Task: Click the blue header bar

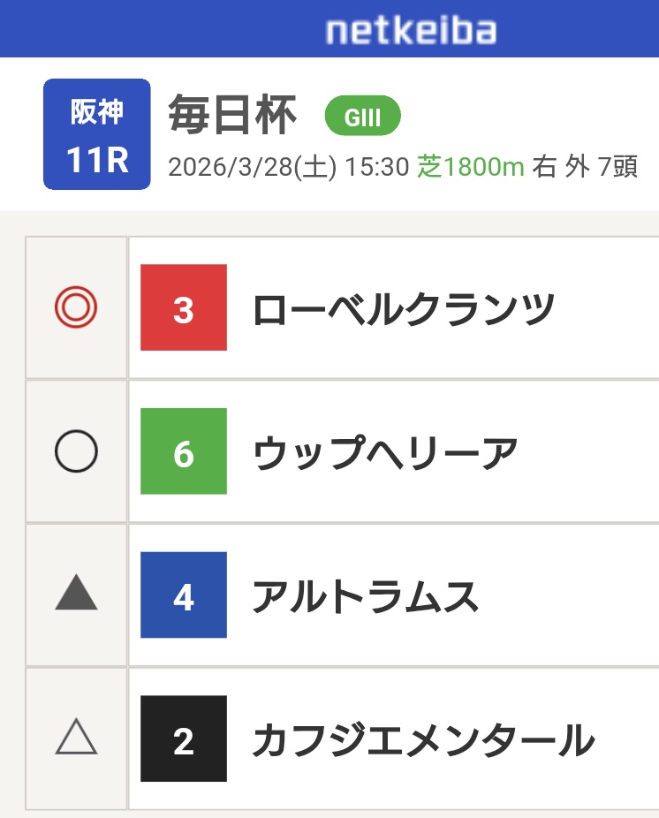Action: click(133, 28)
